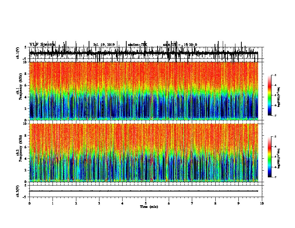Click the "Time (min)" x-axis label
The height and width of the screenshot is (228, 295).
point(149,207)
